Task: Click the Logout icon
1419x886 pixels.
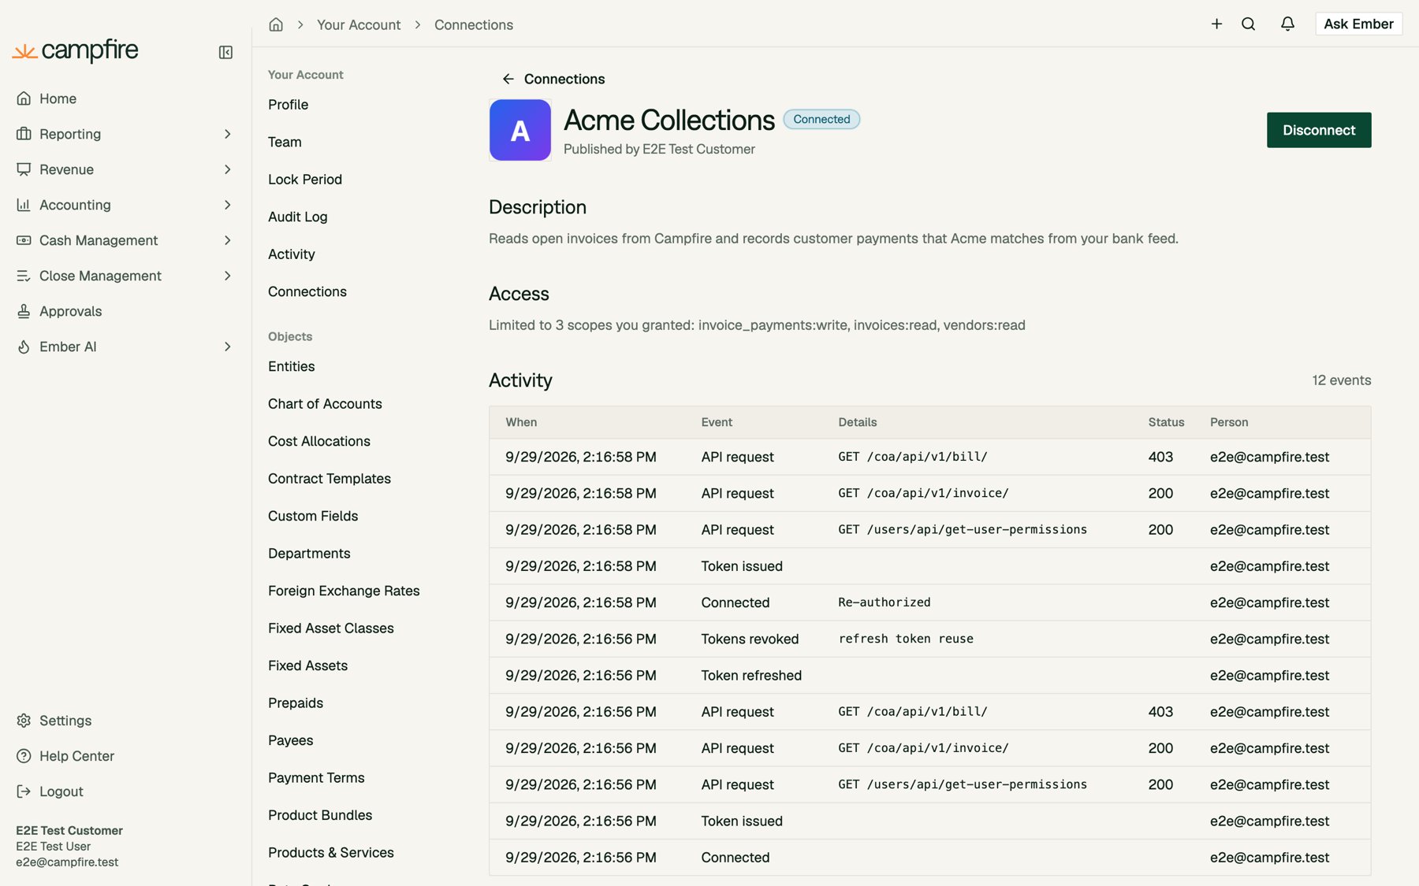Action: 24,791
